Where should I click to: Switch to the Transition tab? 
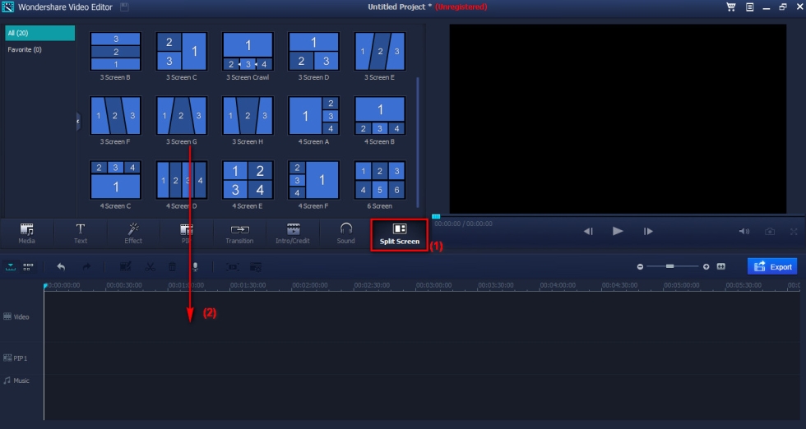[x=239, y=233]
